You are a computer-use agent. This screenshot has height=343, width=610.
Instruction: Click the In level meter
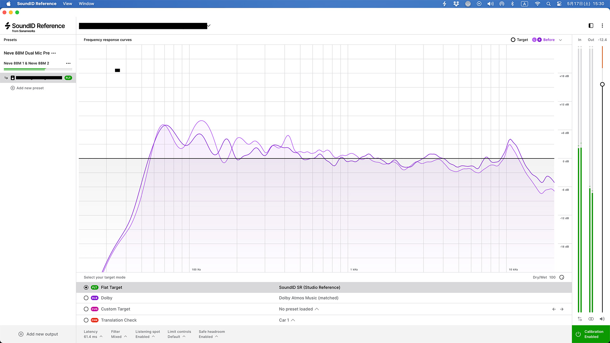tap(580, 179)
